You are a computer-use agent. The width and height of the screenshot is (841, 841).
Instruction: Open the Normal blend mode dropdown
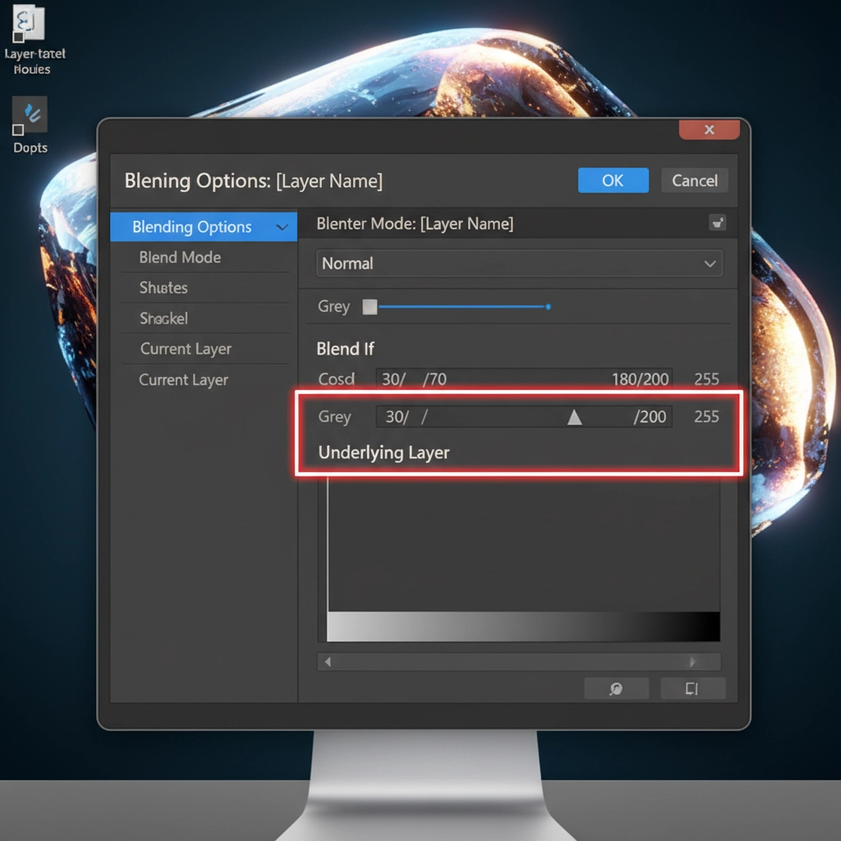pos(519,264)
